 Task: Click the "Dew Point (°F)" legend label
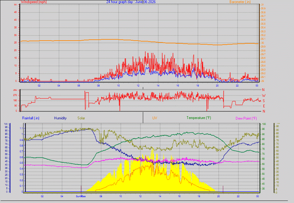coord(246,118)
